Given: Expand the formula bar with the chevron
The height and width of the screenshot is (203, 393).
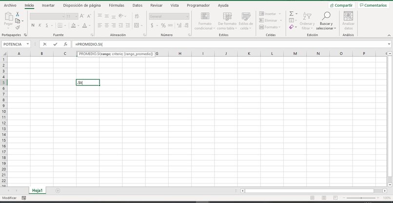Looking at the screenshot, I should pyautogui.click(x=389, y=44).
